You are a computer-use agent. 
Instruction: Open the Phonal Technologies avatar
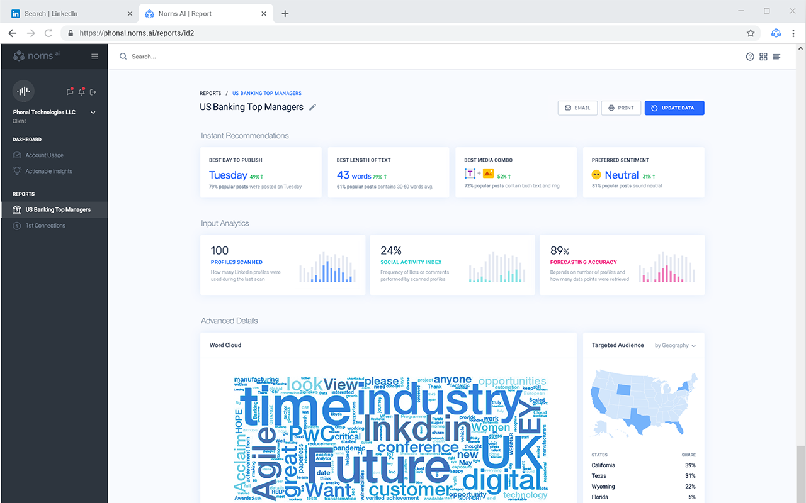point(23,91)
